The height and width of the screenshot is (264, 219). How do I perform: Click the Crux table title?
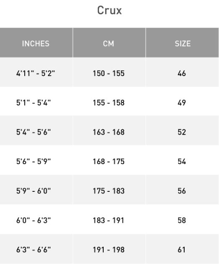coord(109,10)
